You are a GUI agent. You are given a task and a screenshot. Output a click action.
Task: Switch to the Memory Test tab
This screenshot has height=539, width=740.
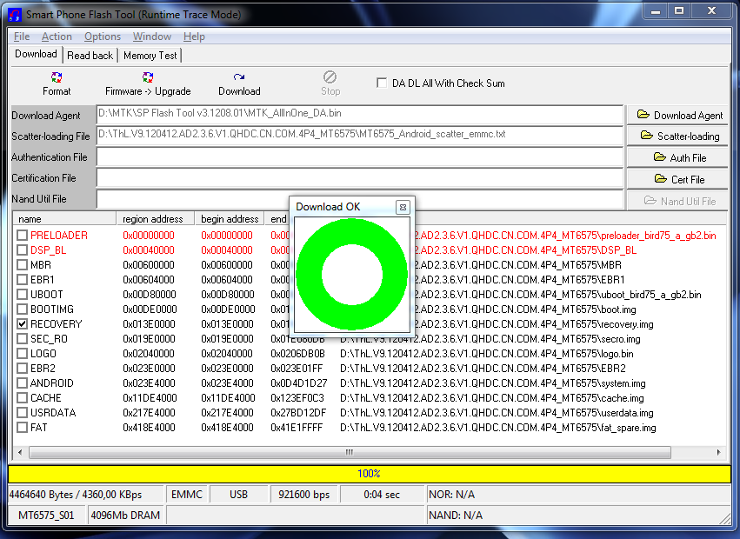pyautogui.click(x=150, y=56)
